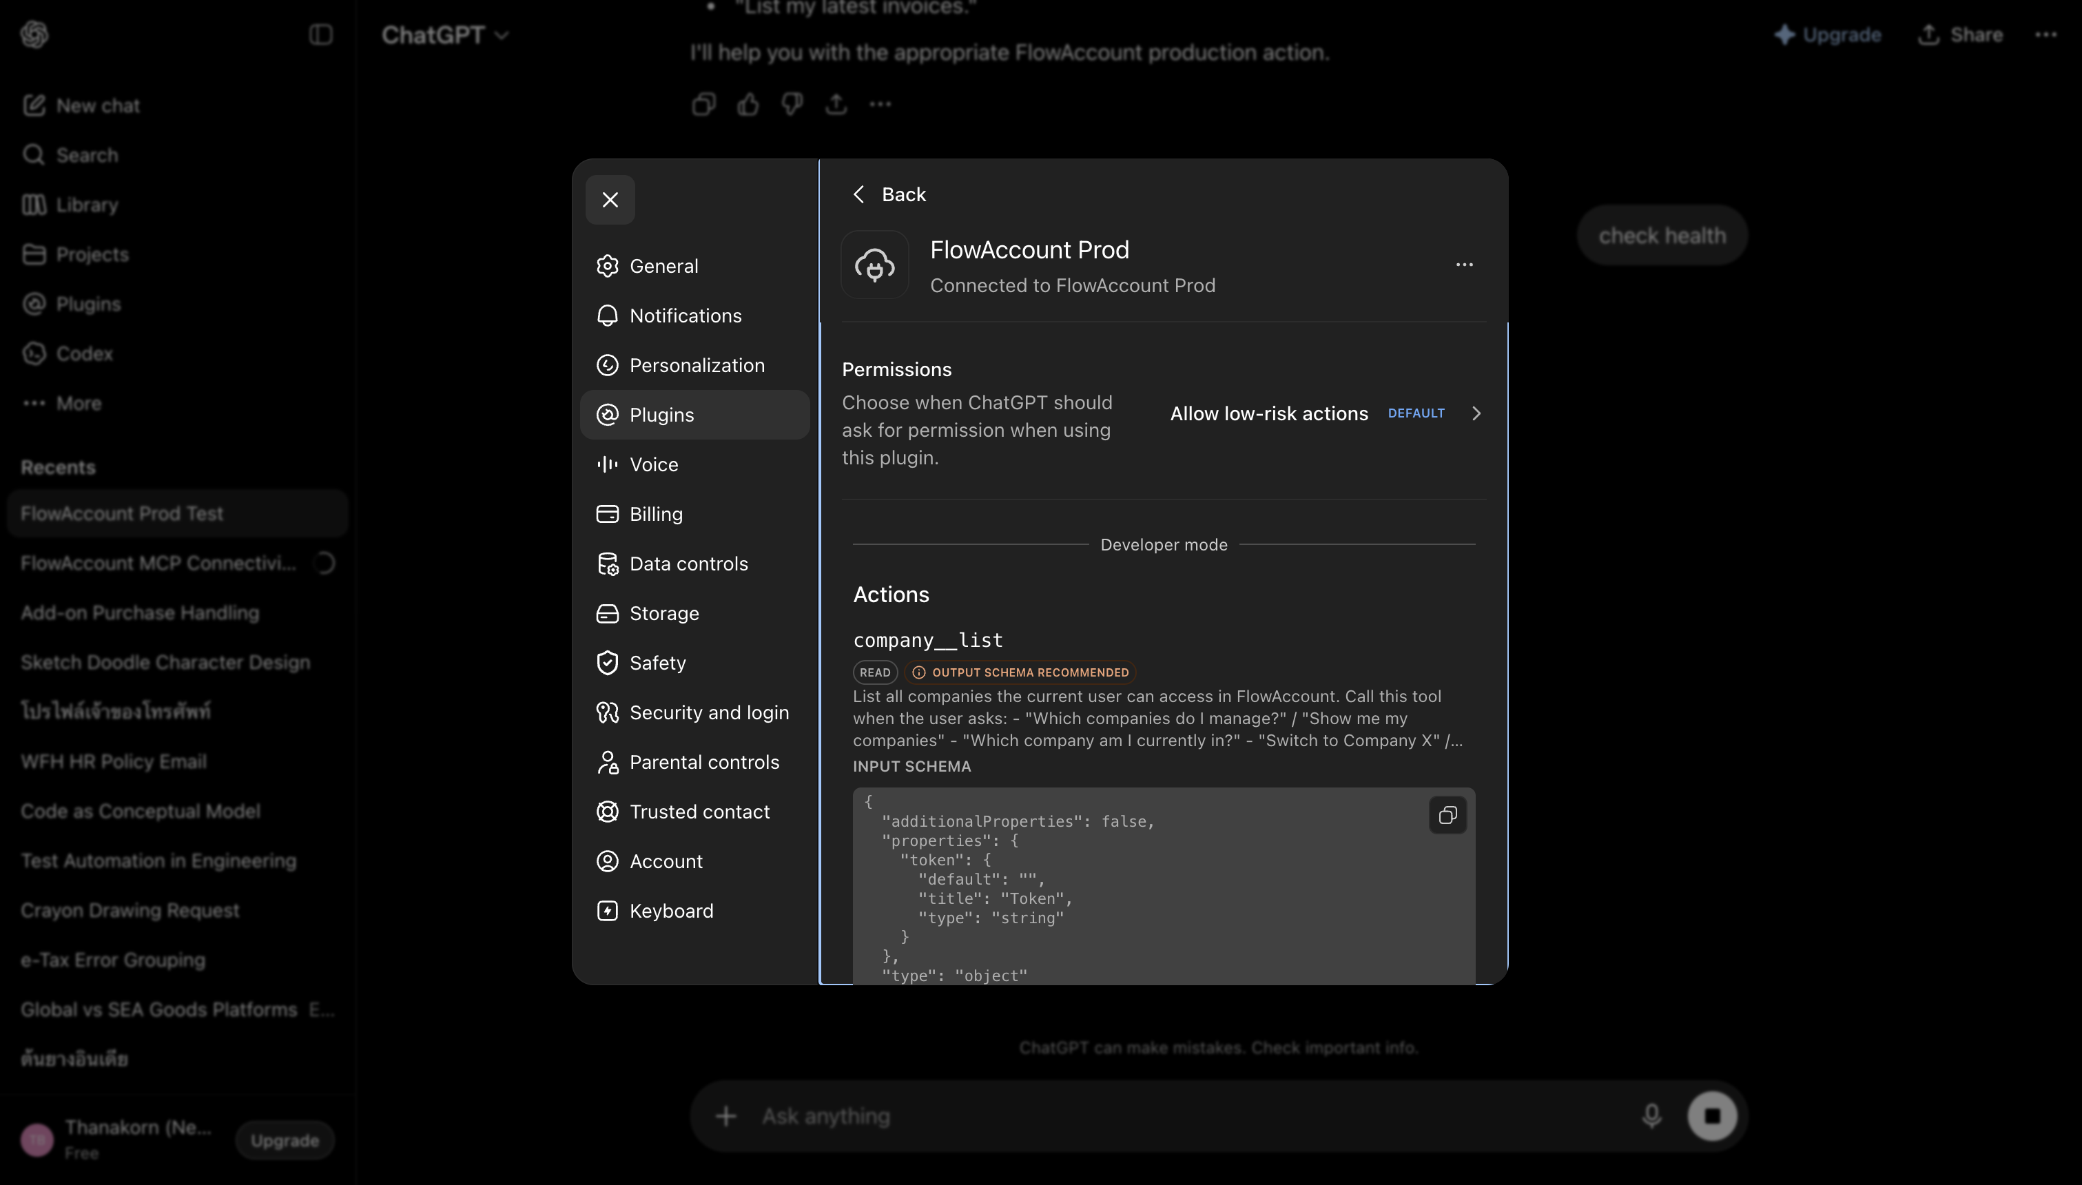
Task: Open the ChatGPT model selector dropdown
Action: pyautogui.click(x=445, y=35)
